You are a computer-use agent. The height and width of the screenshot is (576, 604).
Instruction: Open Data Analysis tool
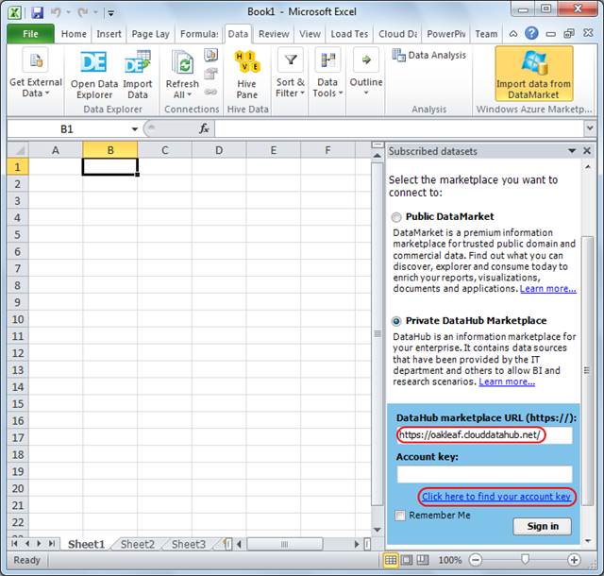click(429, 56)
